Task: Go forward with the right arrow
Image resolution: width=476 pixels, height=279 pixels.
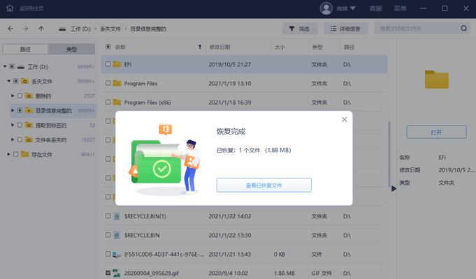Action: point(25,29)
